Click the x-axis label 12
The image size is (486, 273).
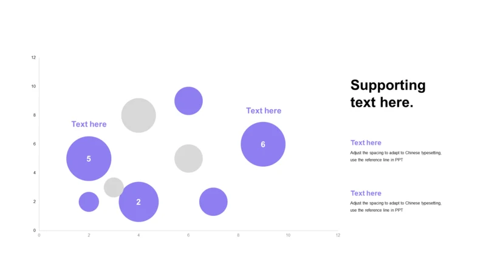coord(338,235)
